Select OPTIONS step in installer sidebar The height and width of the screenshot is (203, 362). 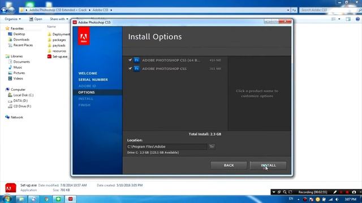[x=87, y=92]
